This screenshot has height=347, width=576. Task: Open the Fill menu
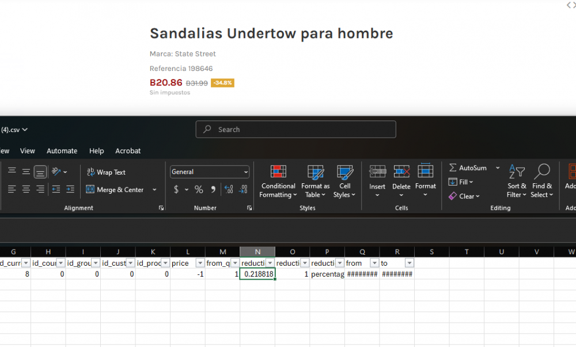click(x=461, y=182)
